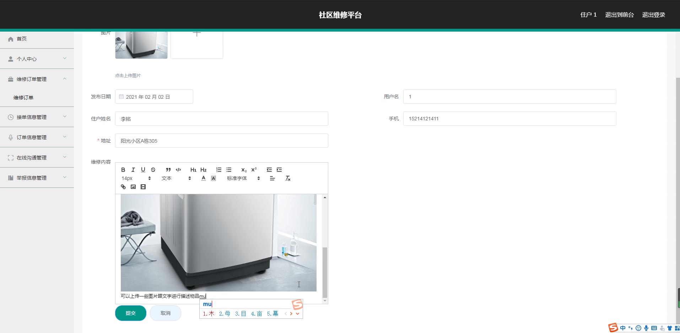Click the 取消 cancel button
The width and height of the screenshot is (680, 333).
click(166, 313)
